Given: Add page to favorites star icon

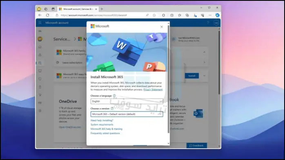Looking at the screenshot, I should pos(154,15).
